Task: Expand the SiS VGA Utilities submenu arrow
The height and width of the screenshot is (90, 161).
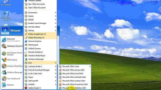Action: click(56, 27)
